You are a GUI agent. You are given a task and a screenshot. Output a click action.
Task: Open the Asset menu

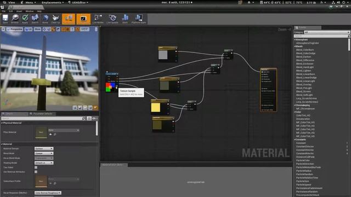coord(19,11)
